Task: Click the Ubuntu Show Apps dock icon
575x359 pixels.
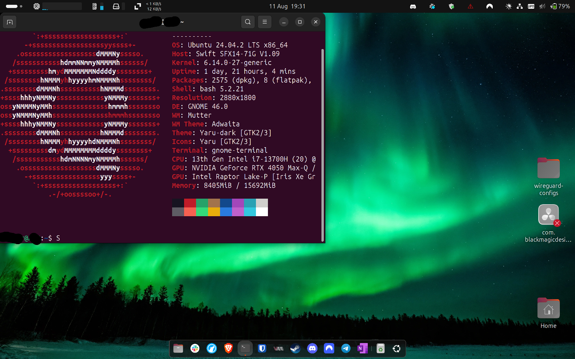Action: pyautogui.click(x=397, y=349)
